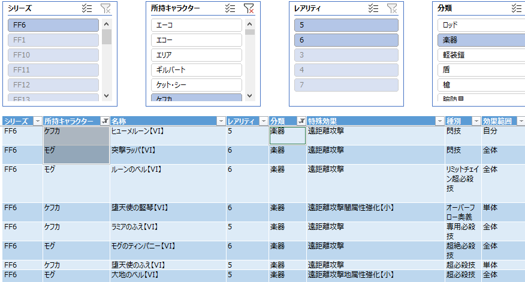Select ロッド in 分類 slicer
This screenshot has width=525, height=282.
coord(481,25)
